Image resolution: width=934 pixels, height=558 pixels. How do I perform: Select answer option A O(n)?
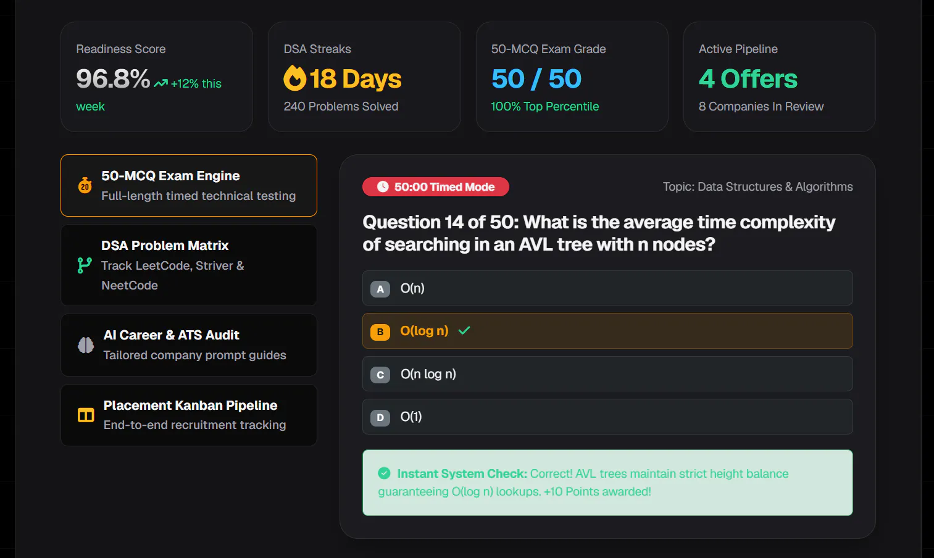[607, 288]
